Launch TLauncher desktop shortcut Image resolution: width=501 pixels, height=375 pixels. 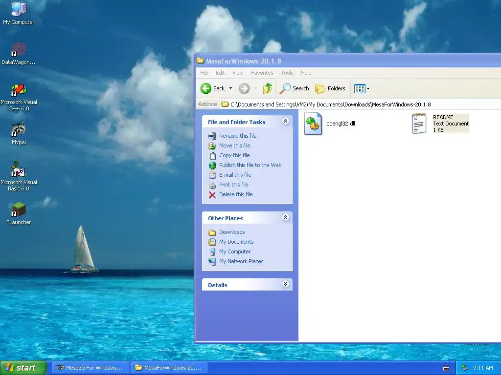tap(19, 214)
